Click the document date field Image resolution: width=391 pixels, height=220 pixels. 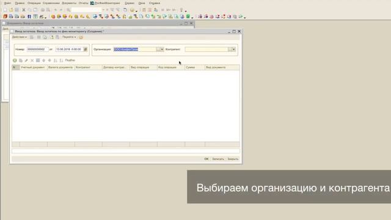tap(69, 50)
